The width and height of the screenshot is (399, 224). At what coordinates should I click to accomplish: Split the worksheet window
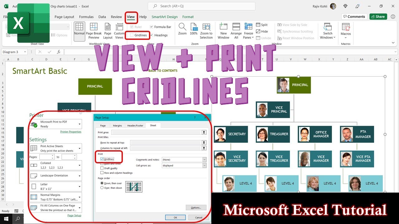(262, 25)
